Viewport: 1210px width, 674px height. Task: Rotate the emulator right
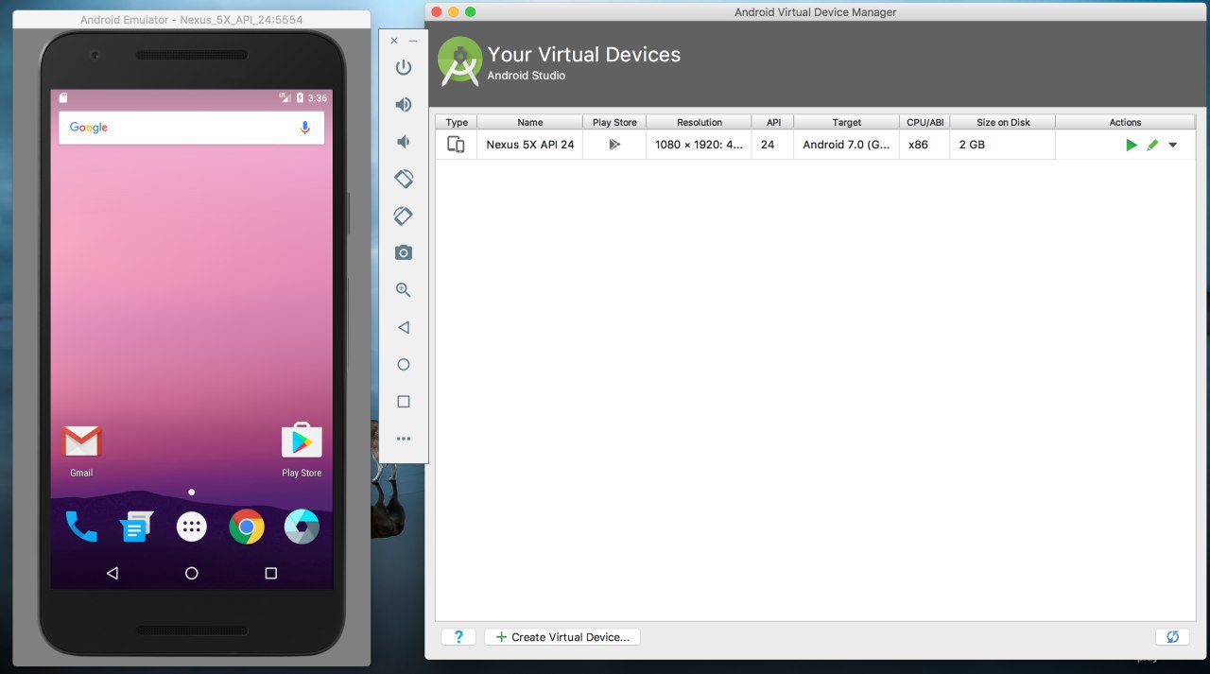pyautogui.click(x=404, y=216)
